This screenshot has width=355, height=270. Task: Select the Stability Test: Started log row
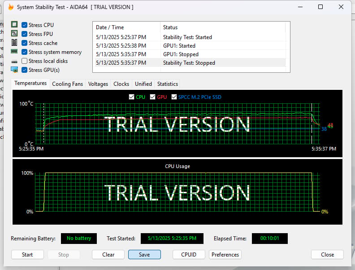(x=189, y=37)
